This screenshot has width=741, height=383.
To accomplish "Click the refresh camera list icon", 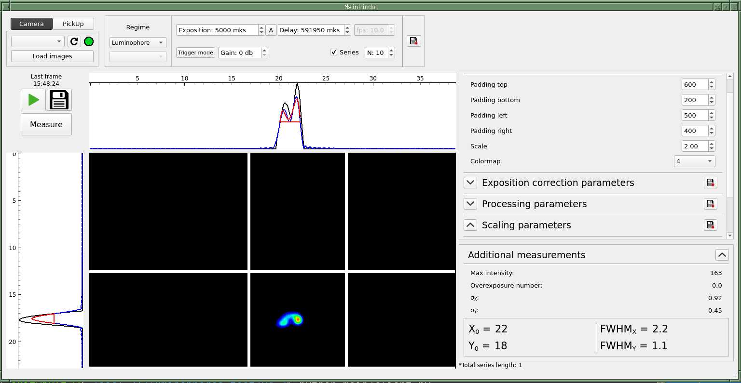I will tap(74, 41).
